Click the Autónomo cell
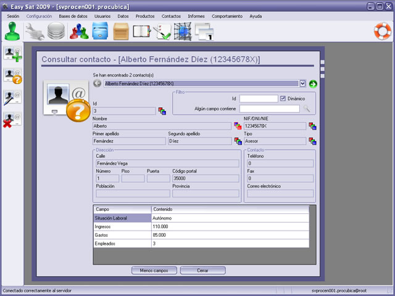 (230, 218)
